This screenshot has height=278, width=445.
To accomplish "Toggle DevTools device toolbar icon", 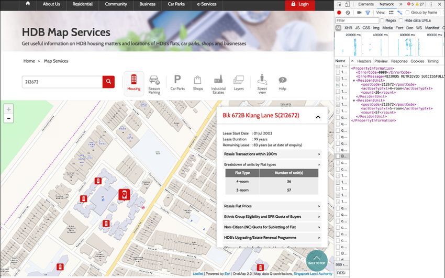I will click(348, 4).
